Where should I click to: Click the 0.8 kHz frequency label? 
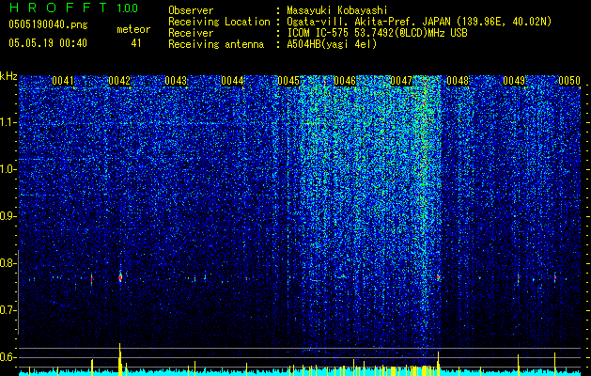(8, 263)
